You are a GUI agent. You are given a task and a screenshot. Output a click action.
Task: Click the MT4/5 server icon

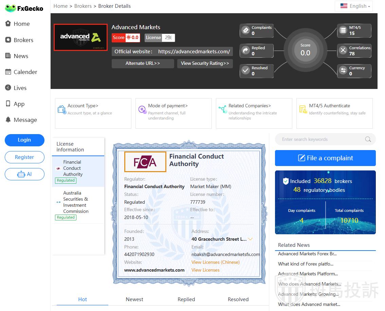343,30
